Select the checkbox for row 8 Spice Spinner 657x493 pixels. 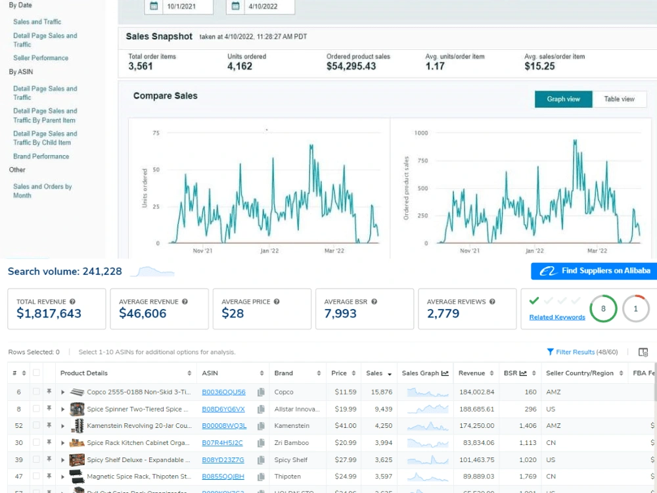36,408
